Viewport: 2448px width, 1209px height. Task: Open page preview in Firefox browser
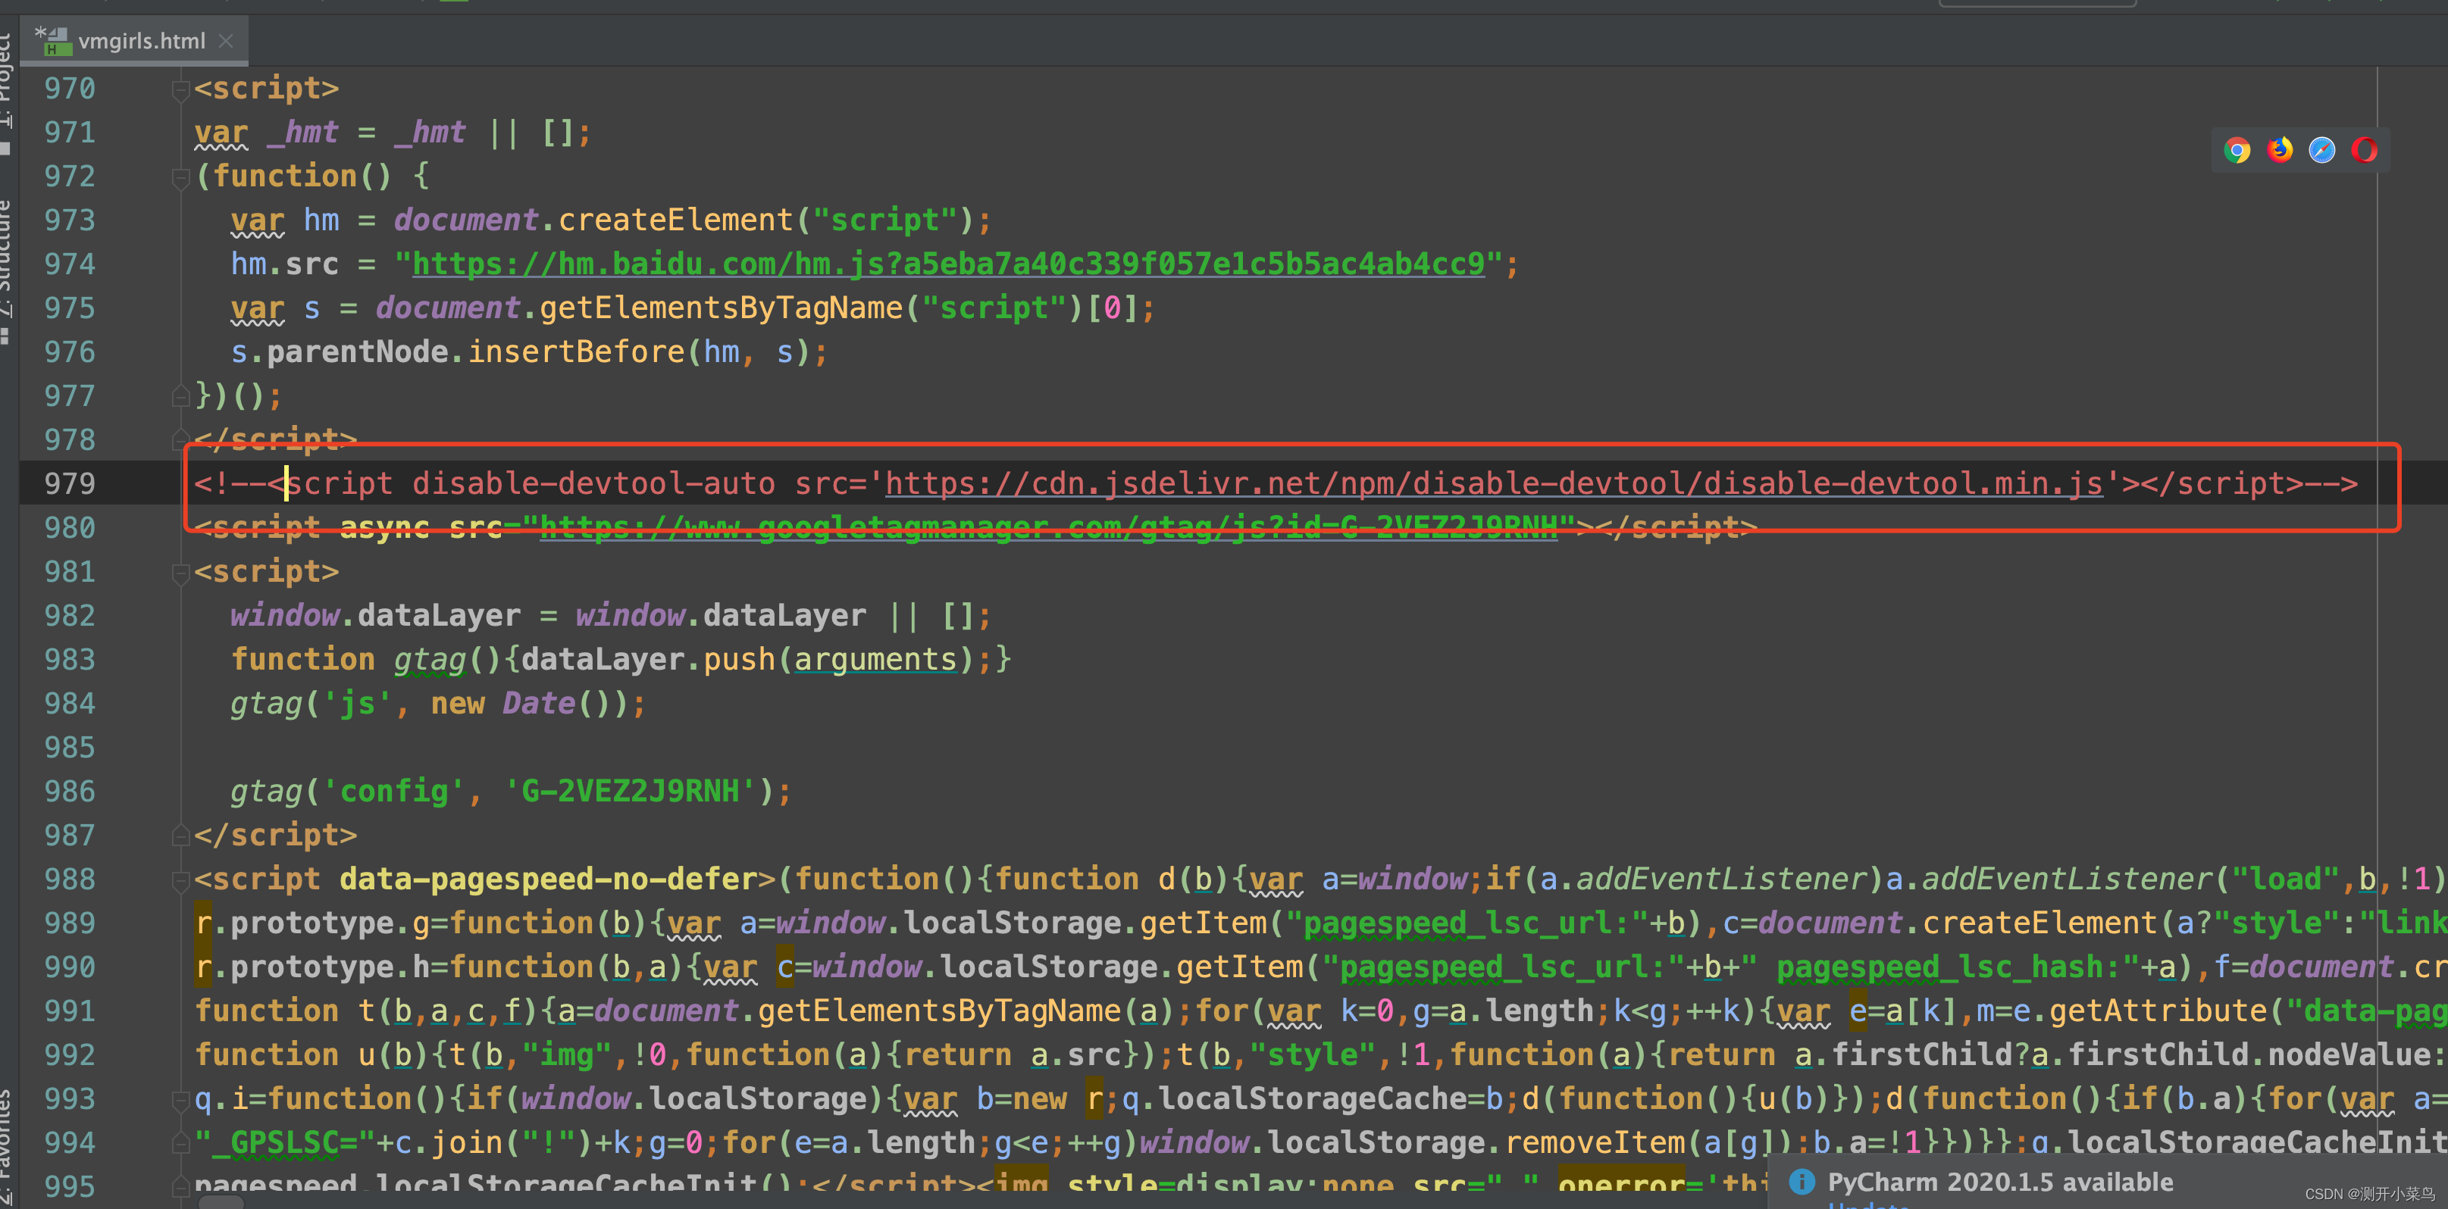click(x=2280, y=150)
